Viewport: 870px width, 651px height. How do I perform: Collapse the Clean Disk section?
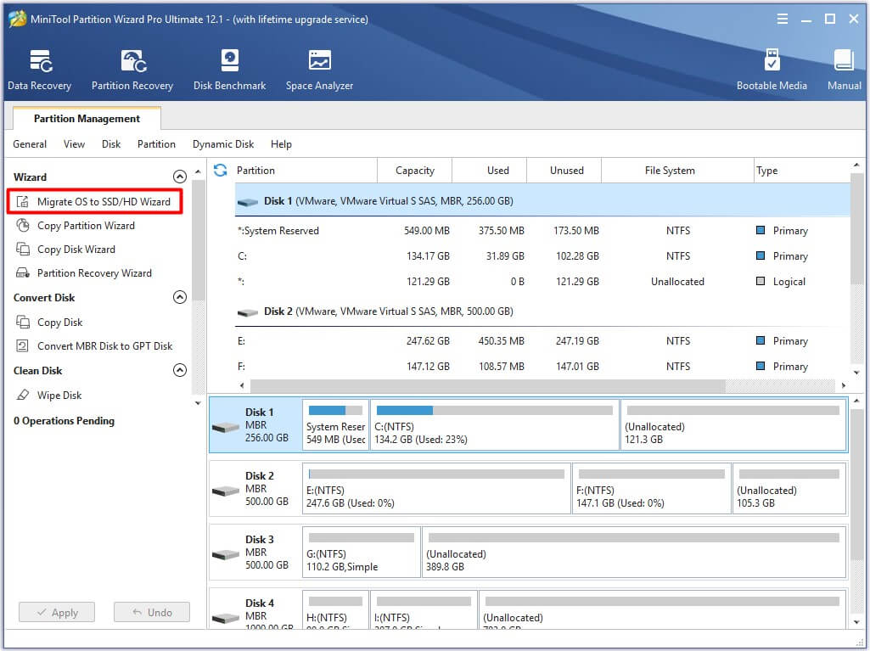click(x=180, y=370)
